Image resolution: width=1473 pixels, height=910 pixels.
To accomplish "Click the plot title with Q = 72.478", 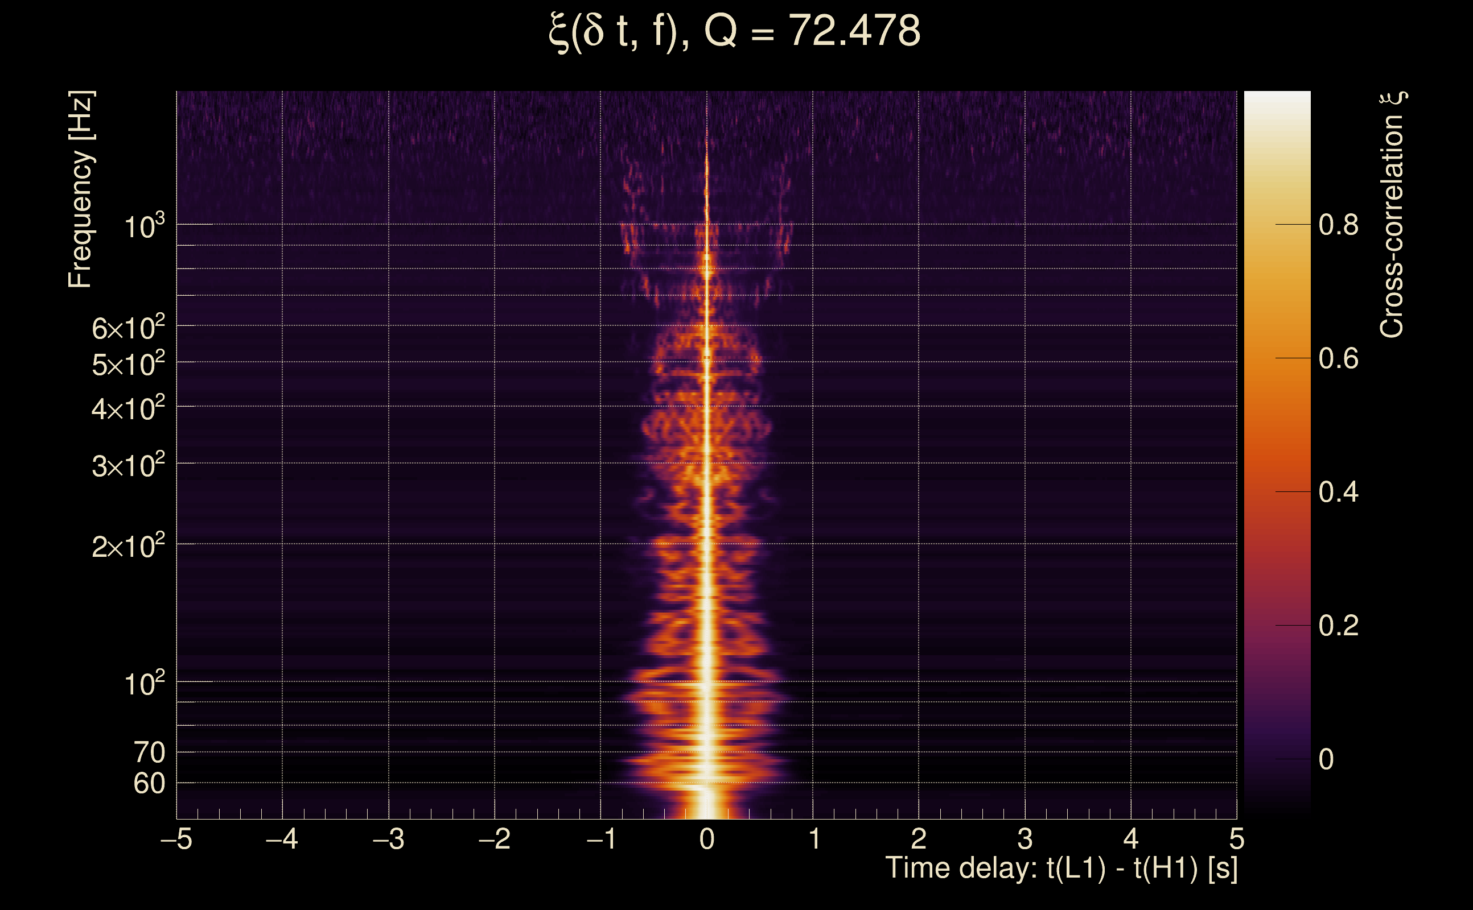I will [735, 31].
